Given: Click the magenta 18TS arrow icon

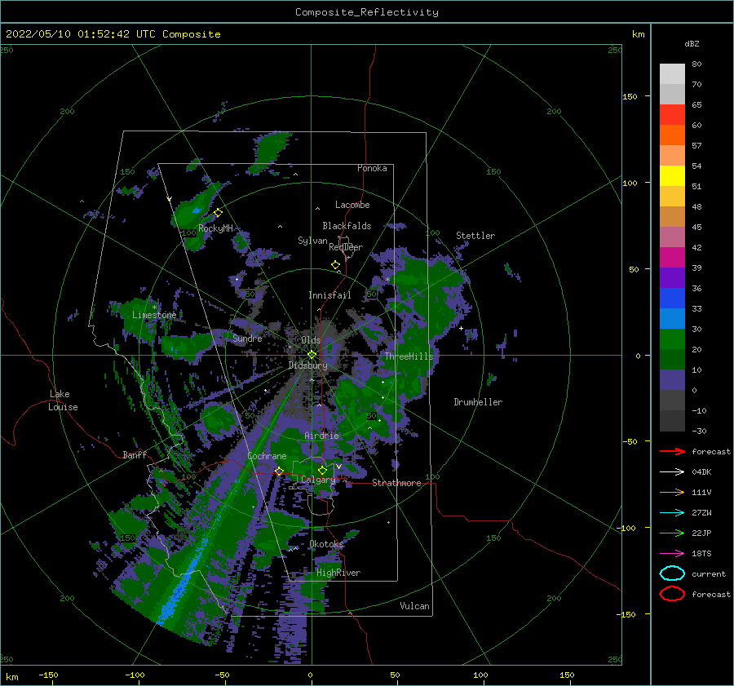Looking at the screenshot, I should [672, 554].
